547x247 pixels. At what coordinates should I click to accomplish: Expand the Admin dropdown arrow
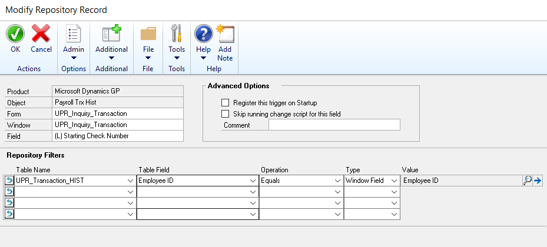[73, 58]
